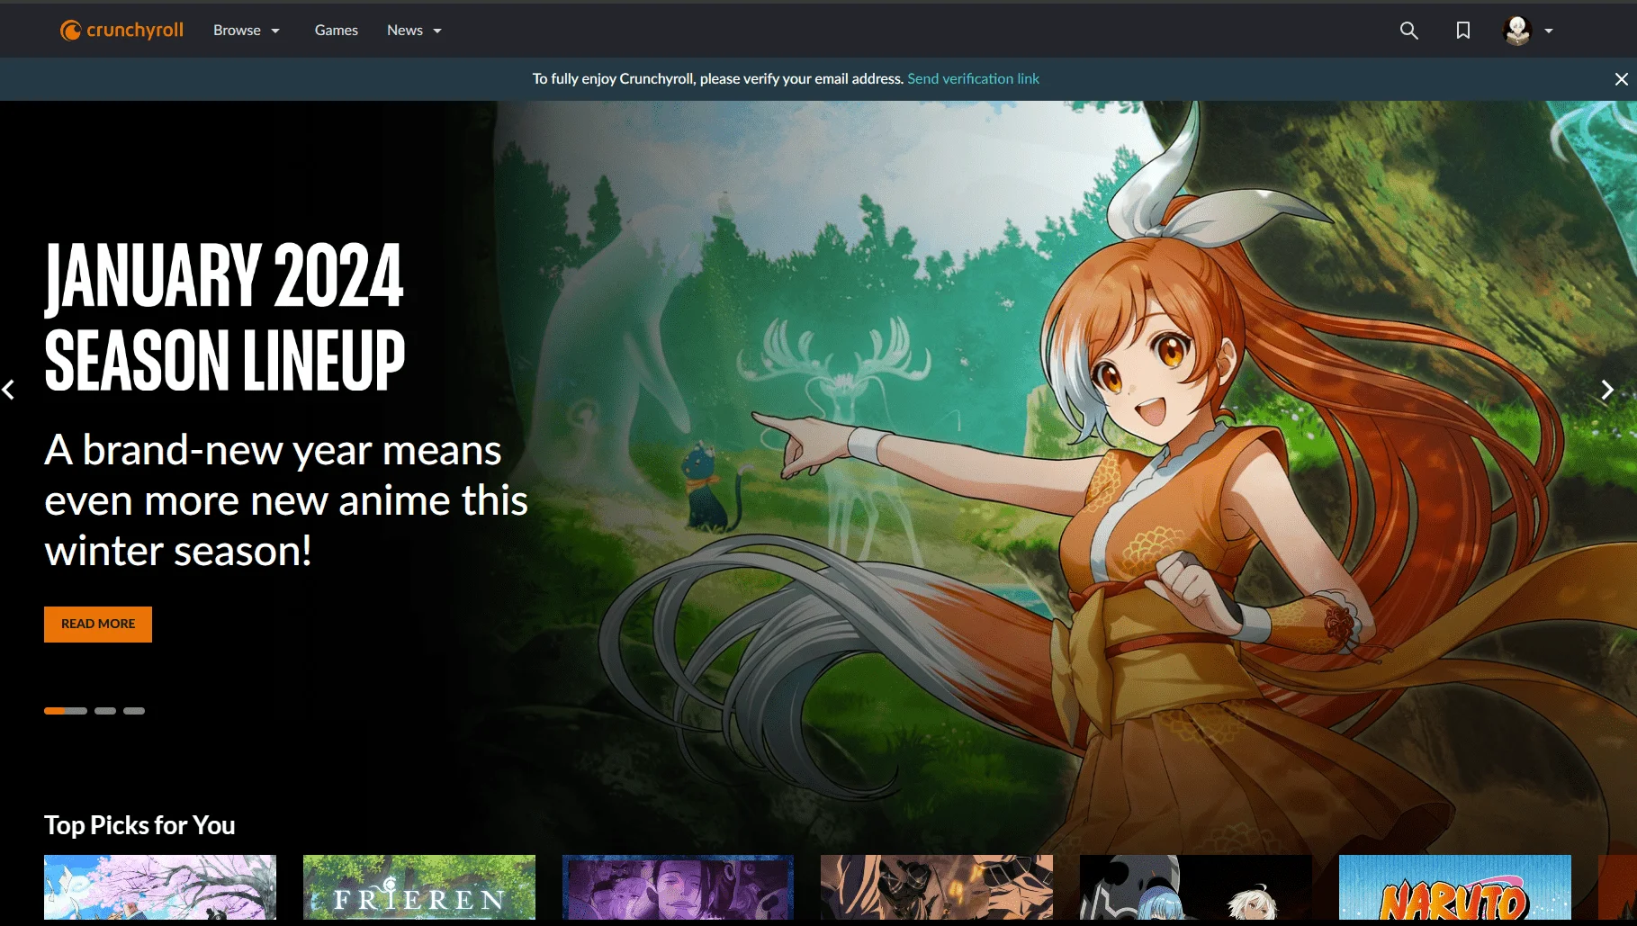The width and height of the screenshot is (1637, 926).
Task: Click the Crunchyroll logo
Action: [121, 31]
